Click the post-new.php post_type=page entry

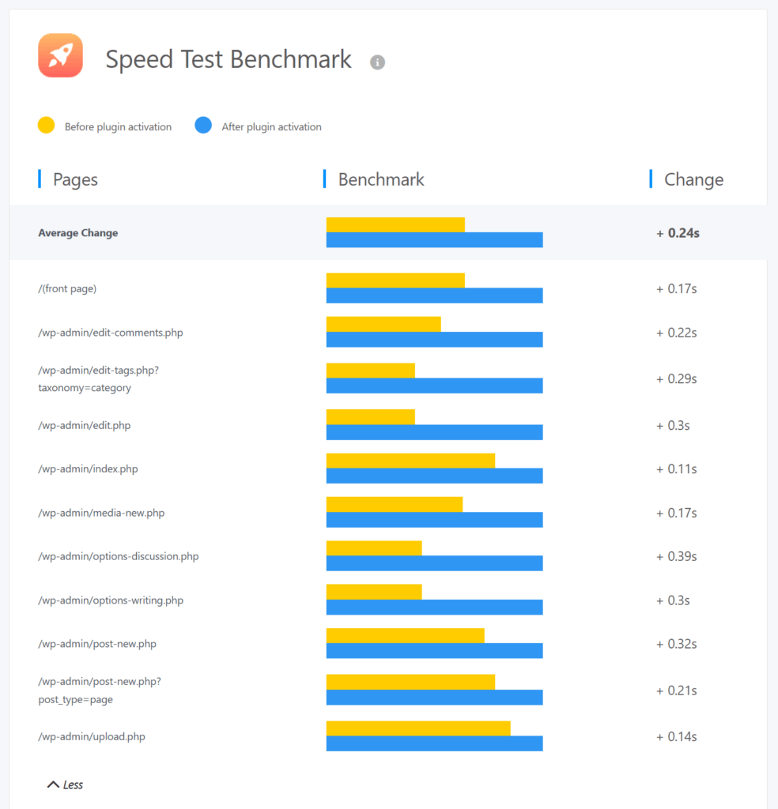[99, 690]
